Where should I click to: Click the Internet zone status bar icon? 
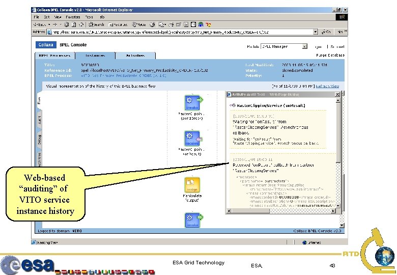coord(304,242)
